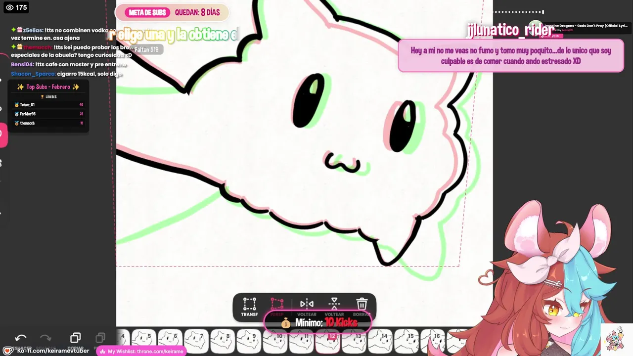
Task: Open frame 13 thumbnail
Action: click(x=354, y=340)
